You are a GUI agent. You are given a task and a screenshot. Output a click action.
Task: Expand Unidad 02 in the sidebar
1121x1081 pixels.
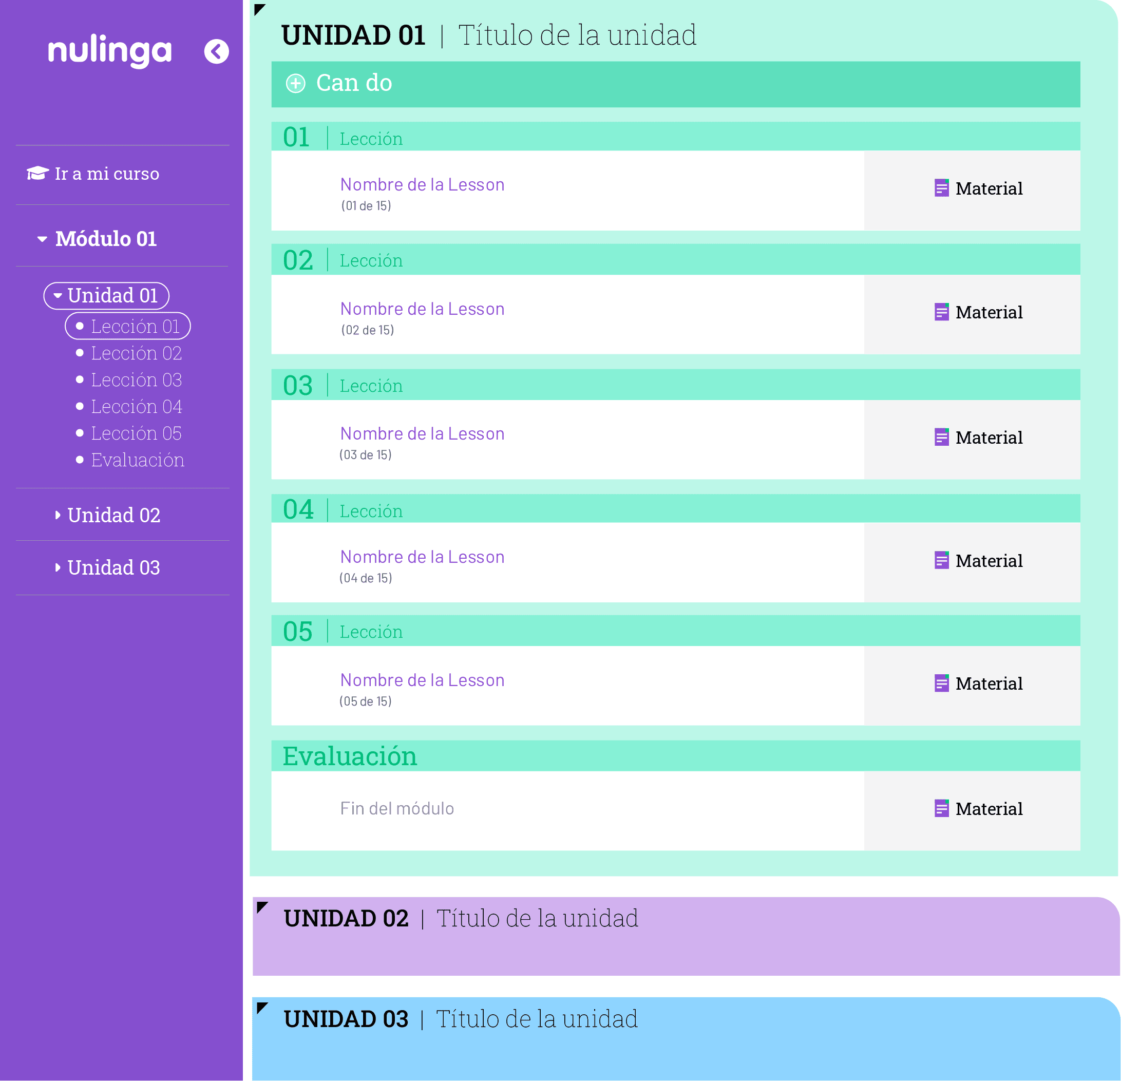click(x=58, y=515)
